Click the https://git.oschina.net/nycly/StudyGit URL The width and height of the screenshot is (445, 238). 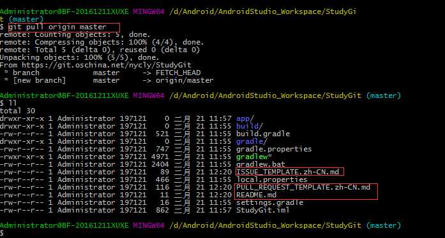coord(107,66)
